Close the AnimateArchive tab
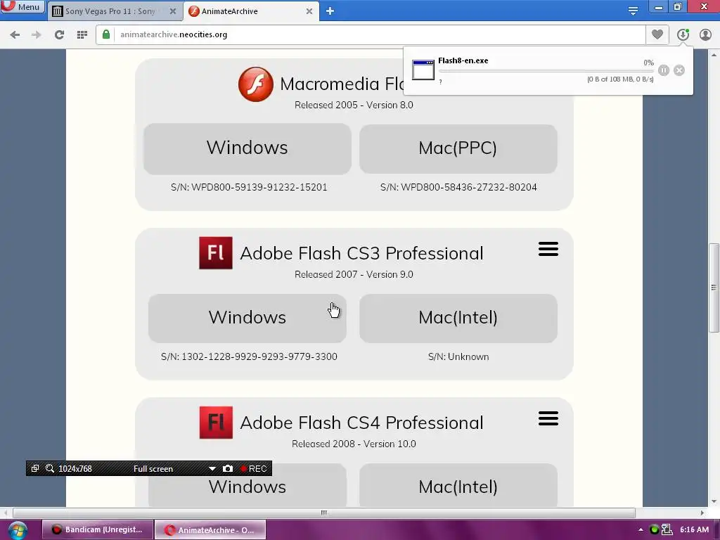The height and width of the screenshot is (540, 720). [x=309, y=11]
